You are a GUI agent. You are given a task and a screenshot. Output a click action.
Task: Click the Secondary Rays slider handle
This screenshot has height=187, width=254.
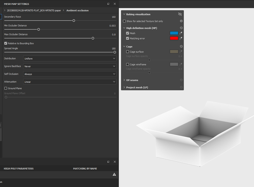point(74,20)
